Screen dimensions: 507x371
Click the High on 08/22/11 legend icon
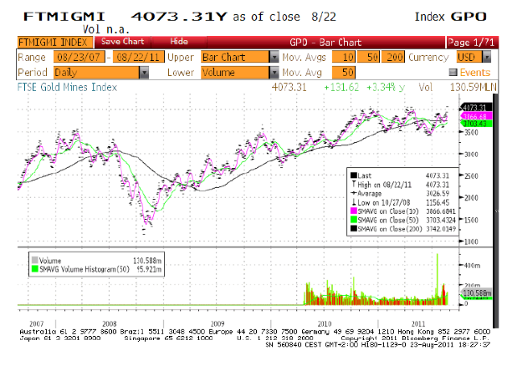354,184
